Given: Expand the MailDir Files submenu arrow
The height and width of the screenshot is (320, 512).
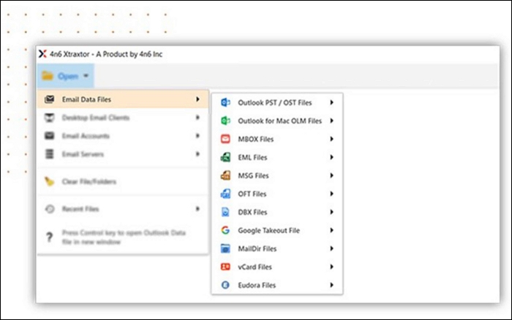Looking at the screenshot, I should 331,248.
